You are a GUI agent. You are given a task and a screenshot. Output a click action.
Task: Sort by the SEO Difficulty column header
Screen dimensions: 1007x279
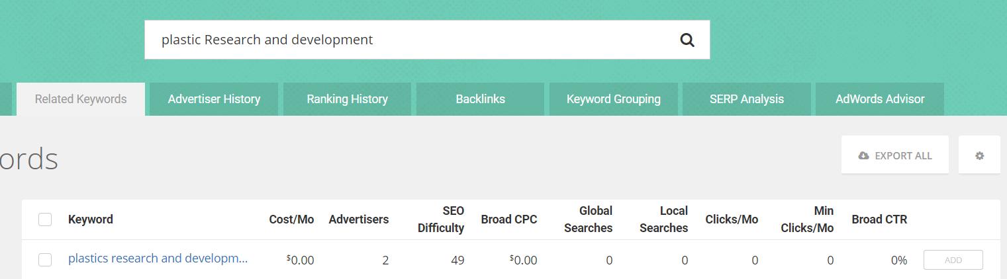click(441, 219)
